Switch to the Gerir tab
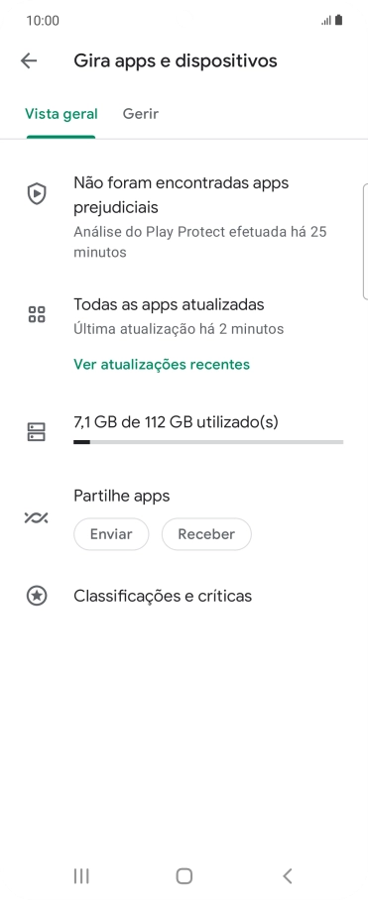The image size is (368, 900). pyautogui.click(x=141, y=114)
